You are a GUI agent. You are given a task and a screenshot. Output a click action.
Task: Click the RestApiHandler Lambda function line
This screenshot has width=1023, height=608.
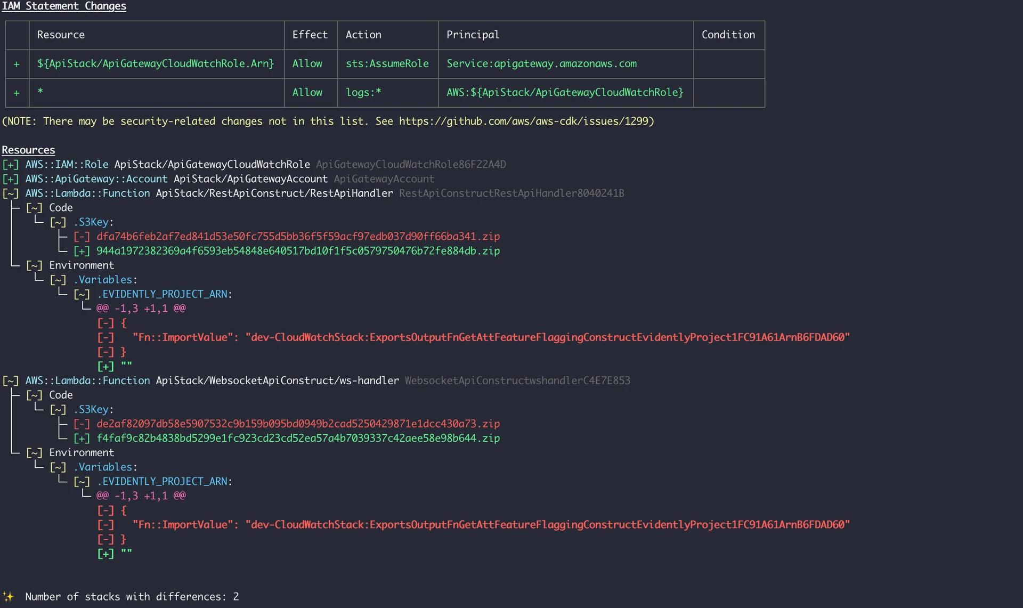tap(313, 193)
